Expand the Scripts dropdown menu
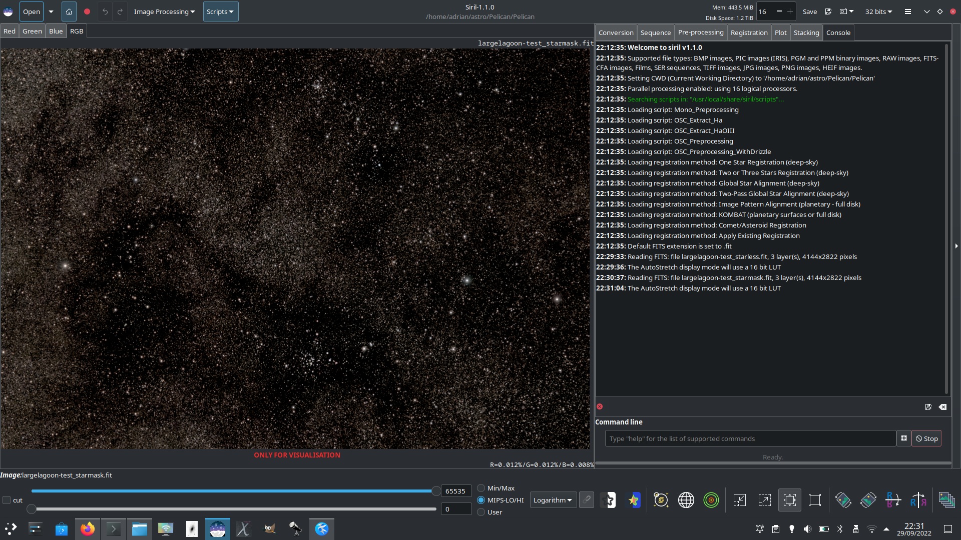Viewport: 961px width, 540px height. pyautogui.click(x=219, y=11)
